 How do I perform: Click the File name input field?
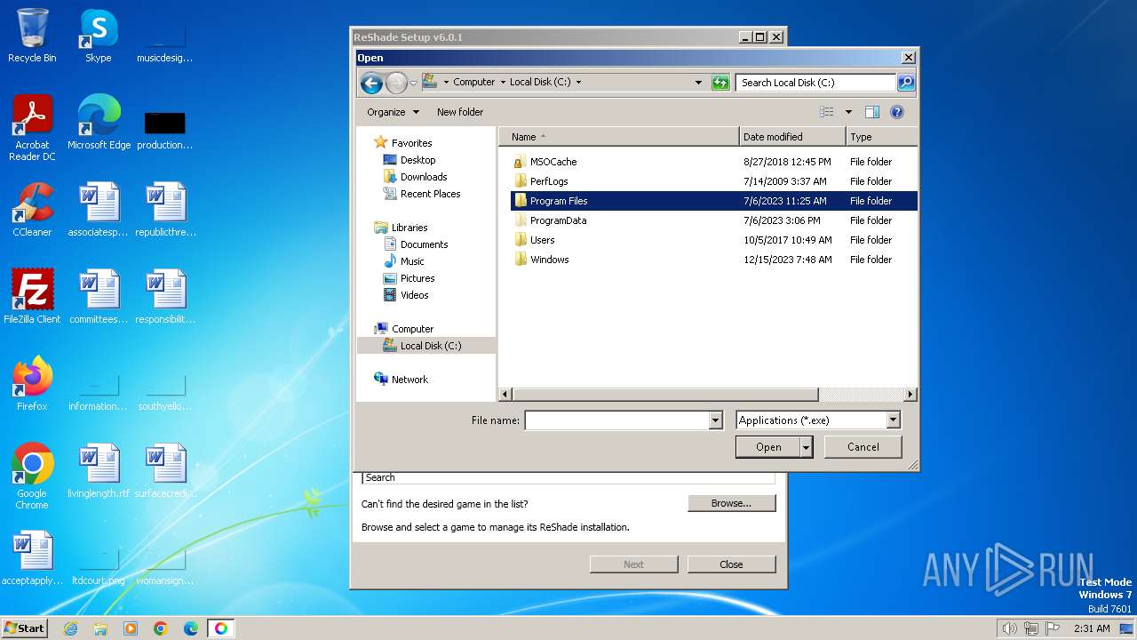[x=617, y=420]
